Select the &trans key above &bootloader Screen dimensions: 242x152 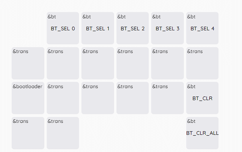coord(28,63)
